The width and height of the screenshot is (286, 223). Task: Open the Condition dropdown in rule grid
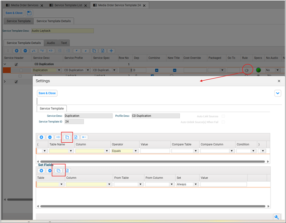coord(253,151)
